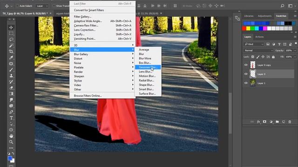298x167 pixels.
Task: Toggle Auto-Select checkbox
Action: [x=18, y=6]
